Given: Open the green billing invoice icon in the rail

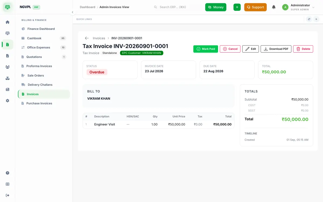Looking at the screenshot, I should pos(8,44).
